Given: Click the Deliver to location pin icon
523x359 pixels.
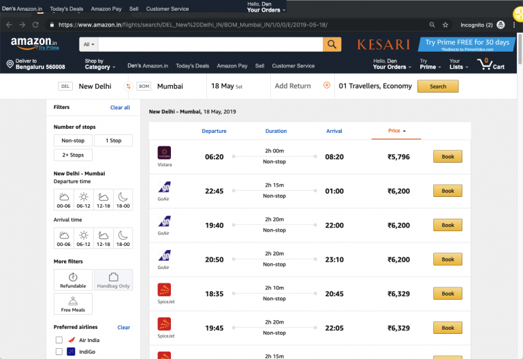Looking at the screenshot, I should tap(10, 64).
